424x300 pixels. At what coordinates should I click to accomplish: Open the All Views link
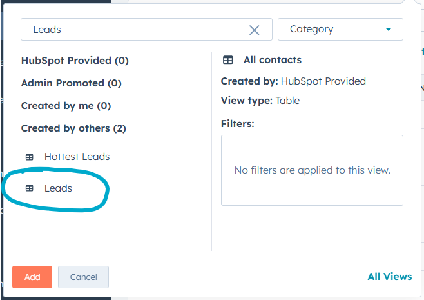pos(389,277)
